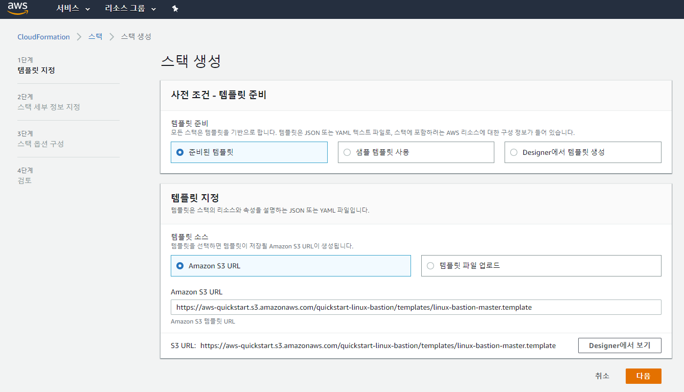The width and height of the screenshot is (684, 392).
Task: Click the orange 다음 button
Action: pyautogui.click(x=643, y=376)
